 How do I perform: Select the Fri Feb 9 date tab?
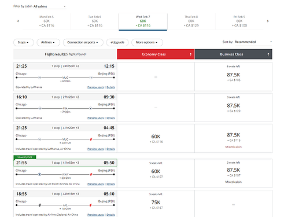(239, 21)
